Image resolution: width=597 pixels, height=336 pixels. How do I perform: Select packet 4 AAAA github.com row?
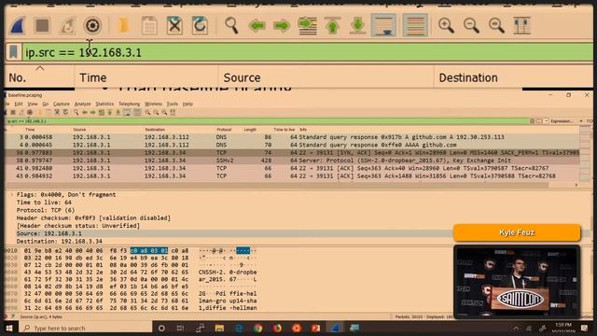tap(292, 145)
